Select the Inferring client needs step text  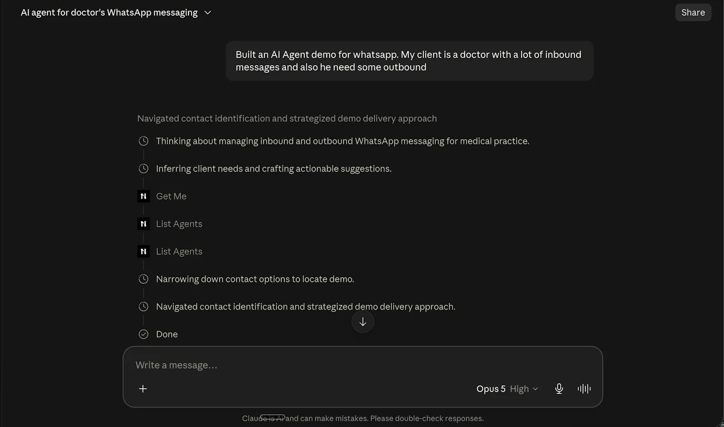coord(274,169)
